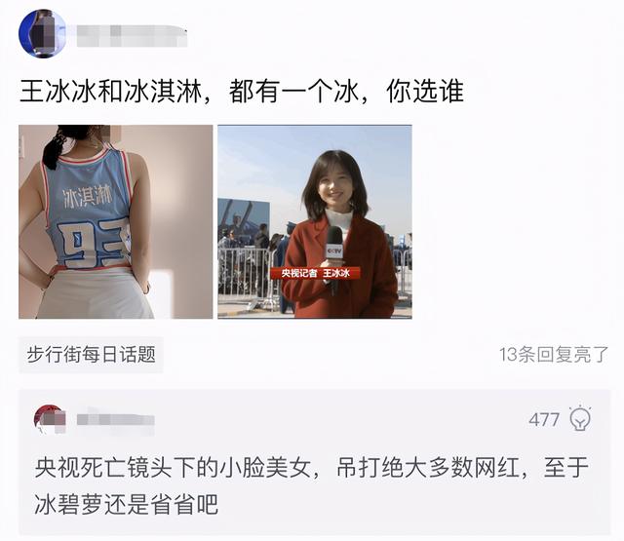
Task: Click the blurred username beside the poster avatar
Action: point(132,36)
